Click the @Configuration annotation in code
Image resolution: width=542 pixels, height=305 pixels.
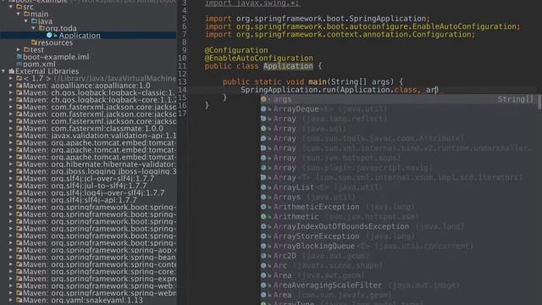click(x=236, y=50)
